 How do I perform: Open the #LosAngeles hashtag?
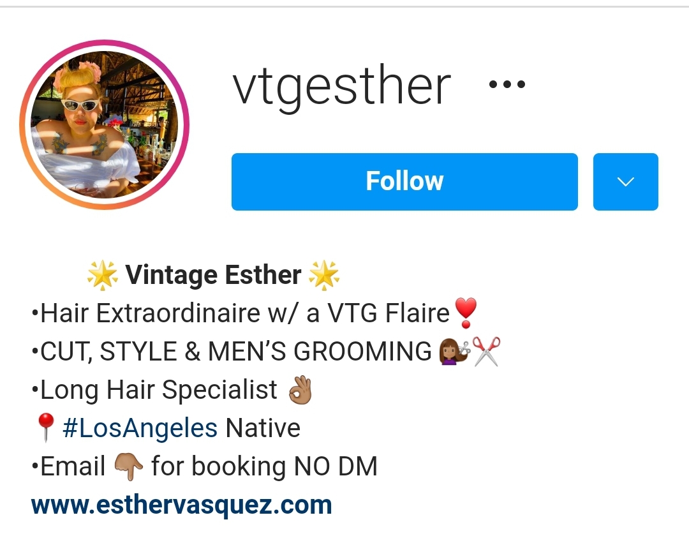(140, 428)
